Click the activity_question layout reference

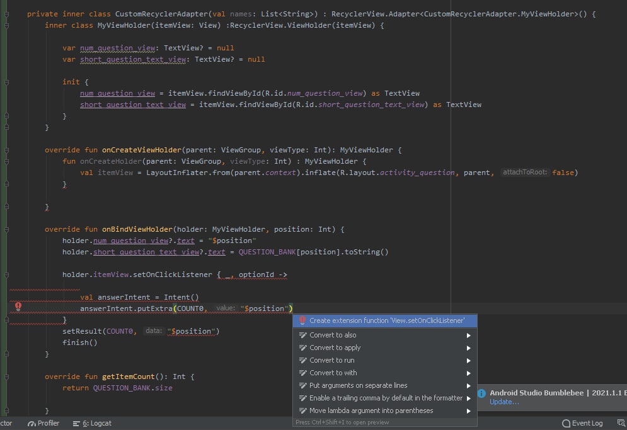coord(417,173)
